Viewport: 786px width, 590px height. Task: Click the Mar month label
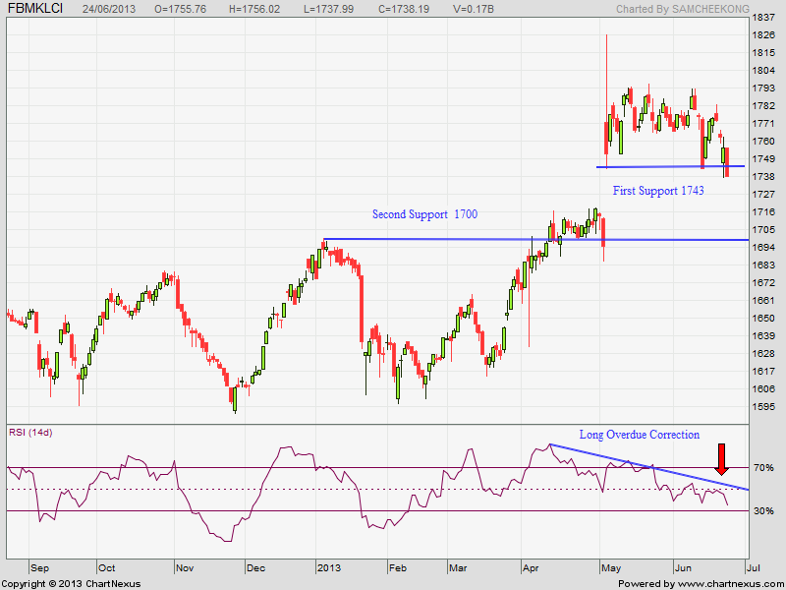coord(458,568)
